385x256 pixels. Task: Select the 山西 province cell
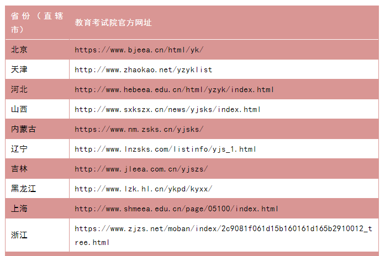tap(19, 109)
